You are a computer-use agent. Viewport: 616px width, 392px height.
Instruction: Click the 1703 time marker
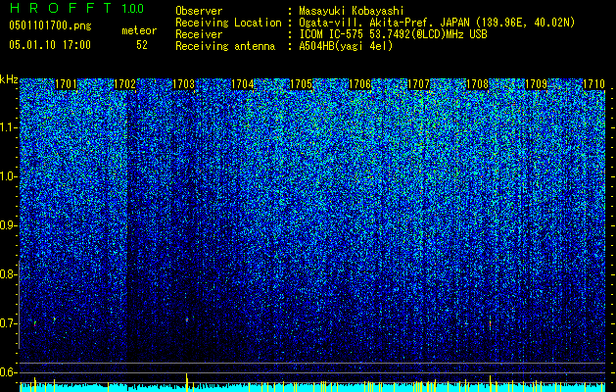click(x=183, y=84)
